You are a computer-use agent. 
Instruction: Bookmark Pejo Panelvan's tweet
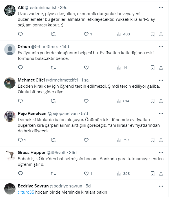[152, 140]
